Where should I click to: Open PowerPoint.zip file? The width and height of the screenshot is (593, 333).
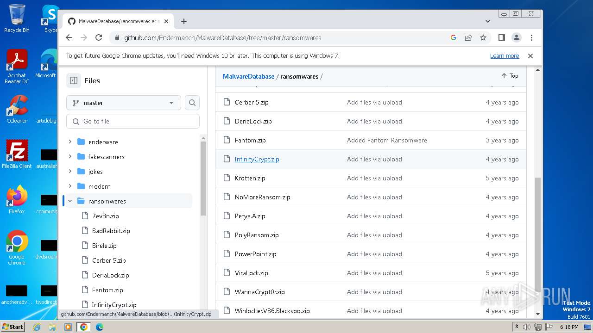[256, 254]
